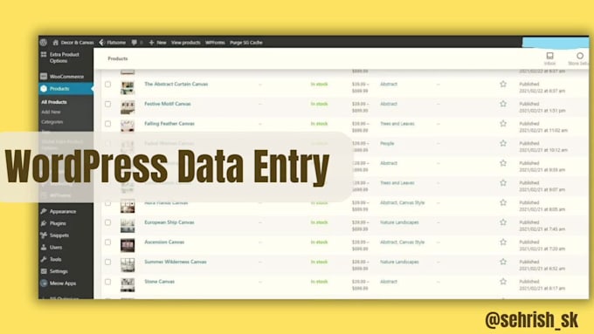Open European Ship Canvas product link

tap(169, 222)
